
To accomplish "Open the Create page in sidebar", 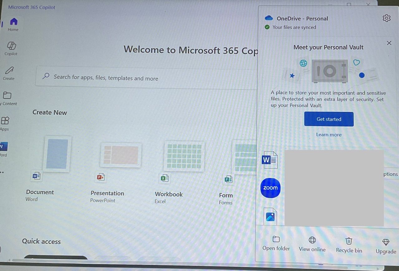I will 9,74.
